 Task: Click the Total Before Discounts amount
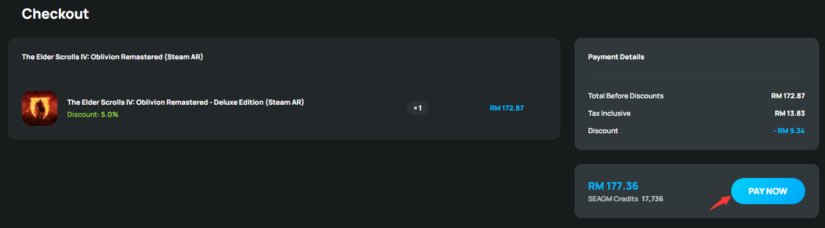click(x=788, y=96)
